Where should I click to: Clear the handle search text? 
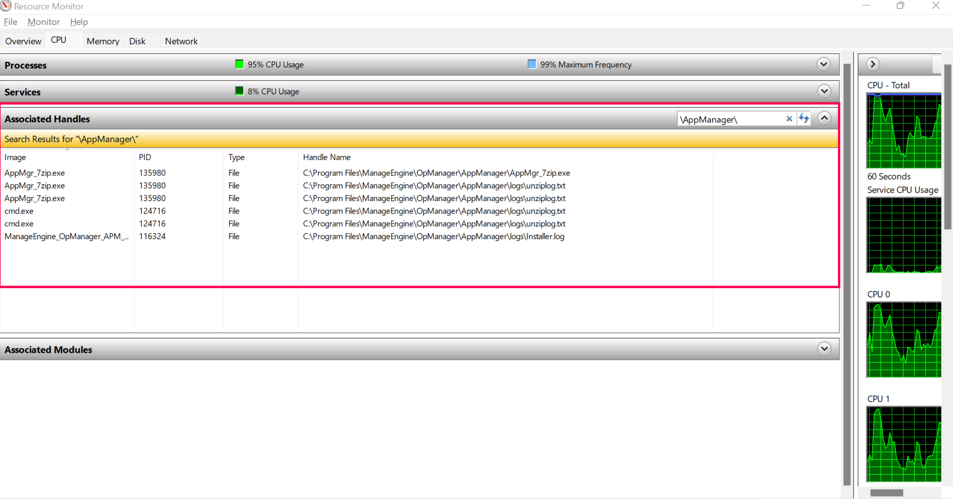789,119
